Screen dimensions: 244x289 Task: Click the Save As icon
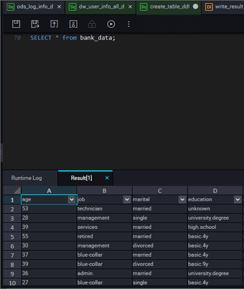(35, 24)
